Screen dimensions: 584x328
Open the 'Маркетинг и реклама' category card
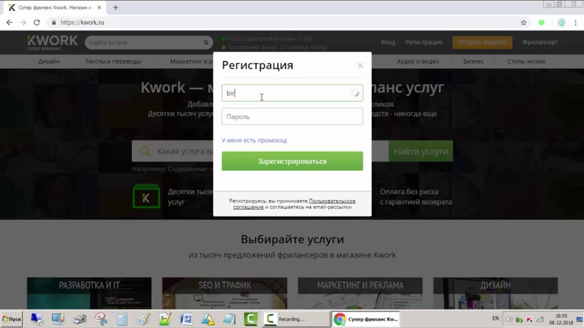click(x=360, y=293)
